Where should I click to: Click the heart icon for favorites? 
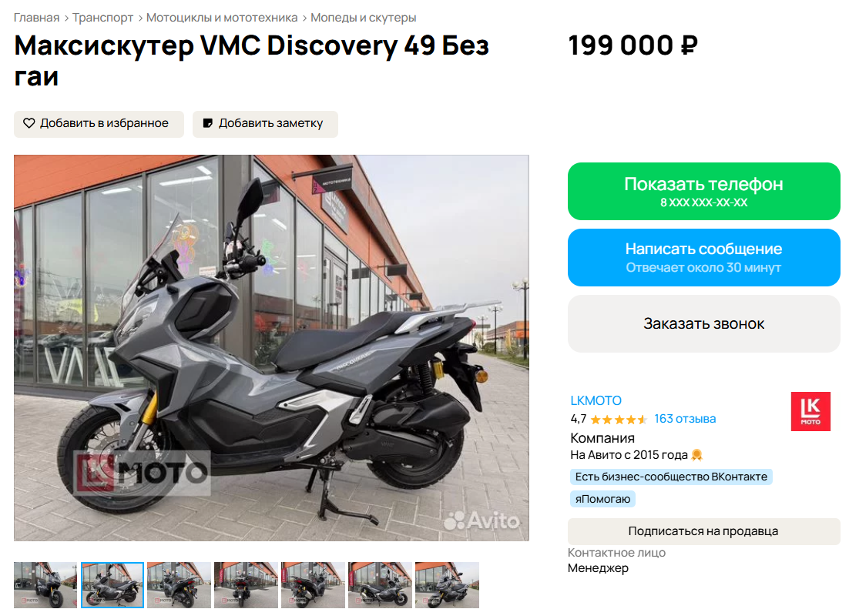pos(29,123)
